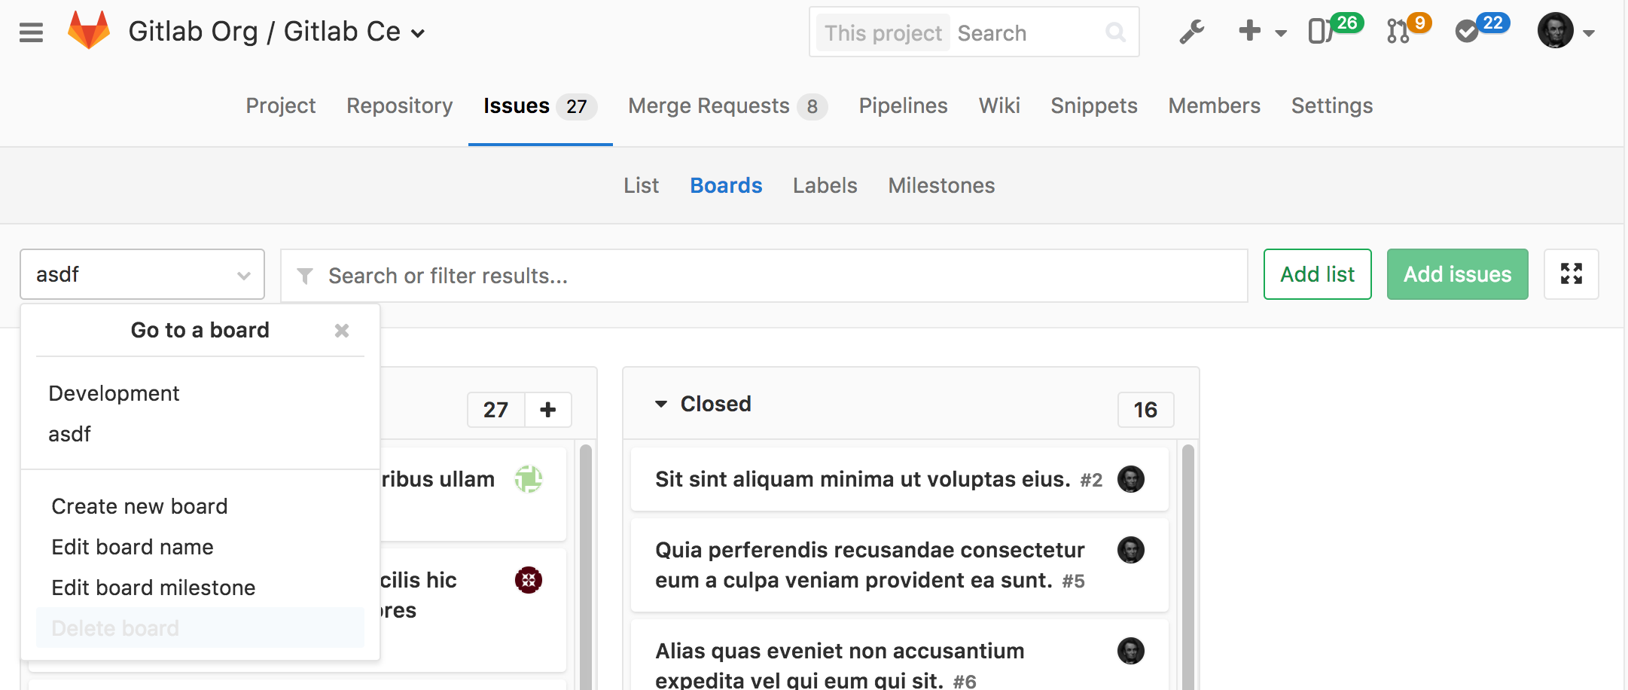Click the plus button next to count 27
Screen dimensions: 1628x690
click(548, 410)
